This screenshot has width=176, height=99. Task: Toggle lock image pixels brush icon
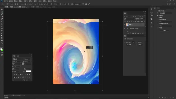click(130, 21)
